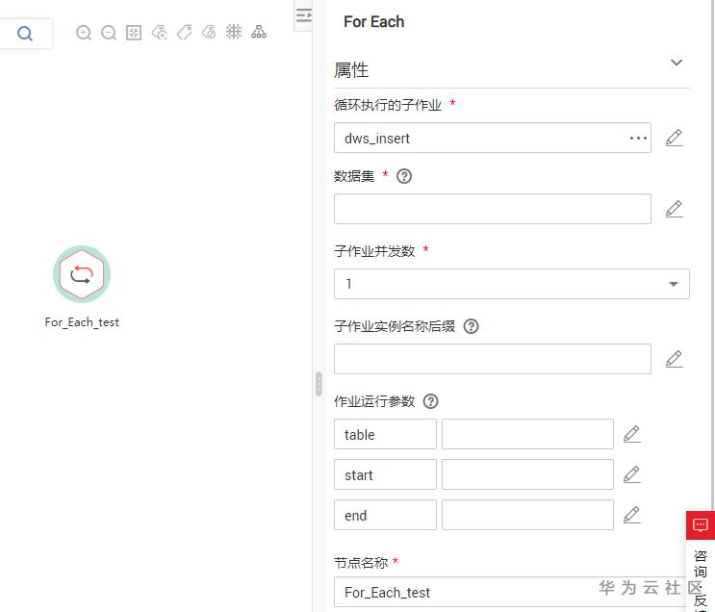Click the grid display icon
Image resolution: width=715 pixels, height=612 pixels.
coord(234,33)
